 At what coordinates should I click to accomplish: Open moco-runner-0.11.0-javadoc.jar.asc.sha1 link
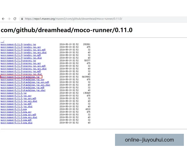coord(23,52)
